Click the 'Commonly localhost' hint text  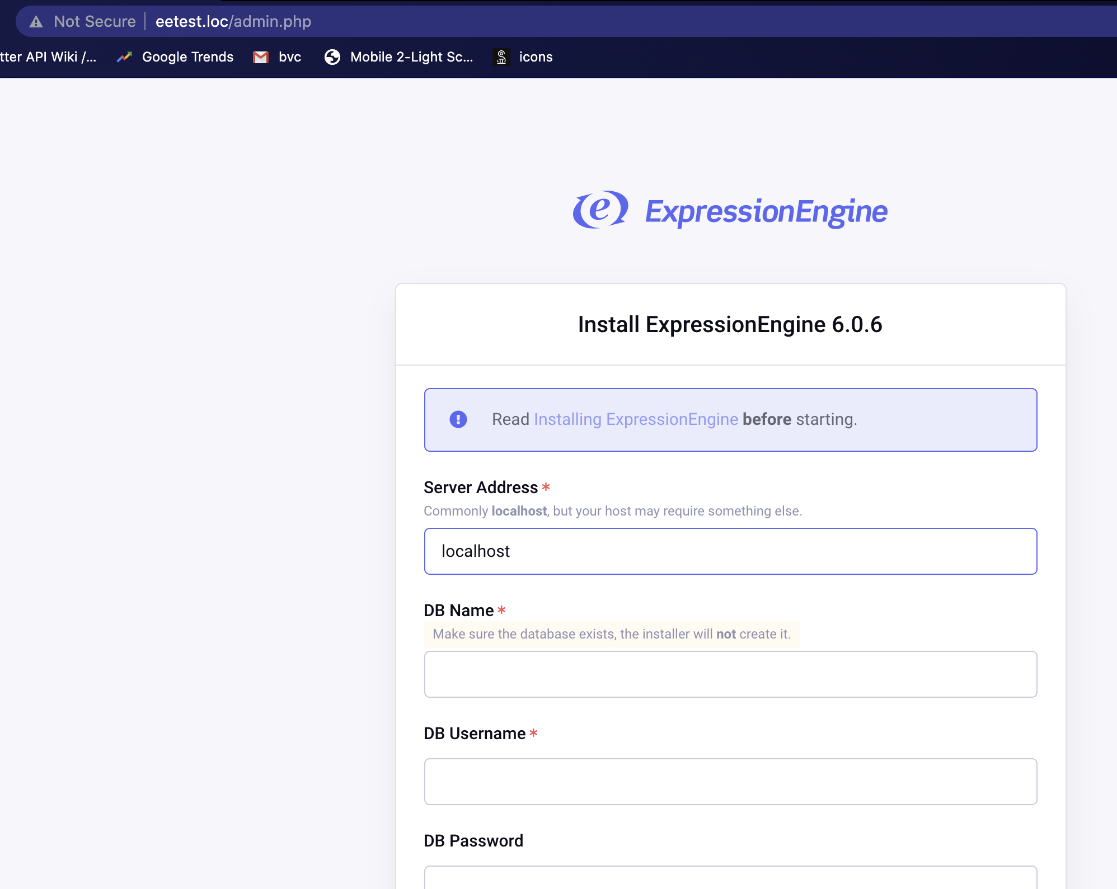click(x=613, y=511)
